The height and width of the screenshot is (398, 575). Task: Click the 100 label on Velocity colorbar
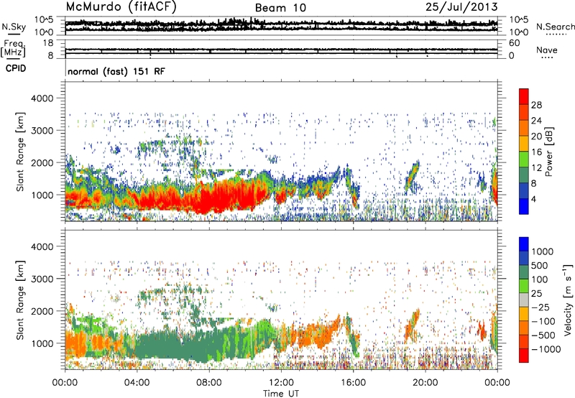[x=540, y=279]
